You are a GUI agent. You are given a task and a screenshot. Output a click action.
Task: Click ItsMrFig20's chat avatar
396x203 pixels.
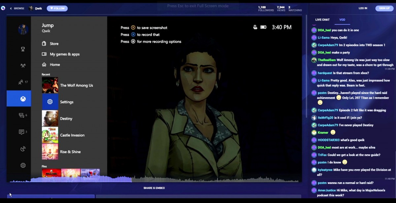tap(314, 118)
